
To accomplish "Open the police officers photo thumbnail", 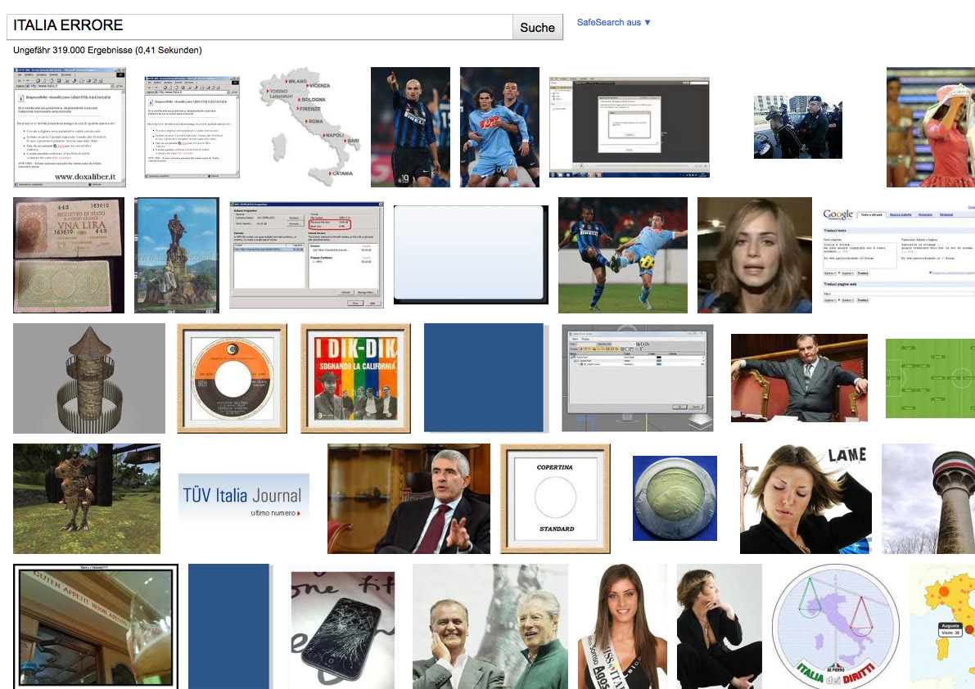I will [798, 128].
